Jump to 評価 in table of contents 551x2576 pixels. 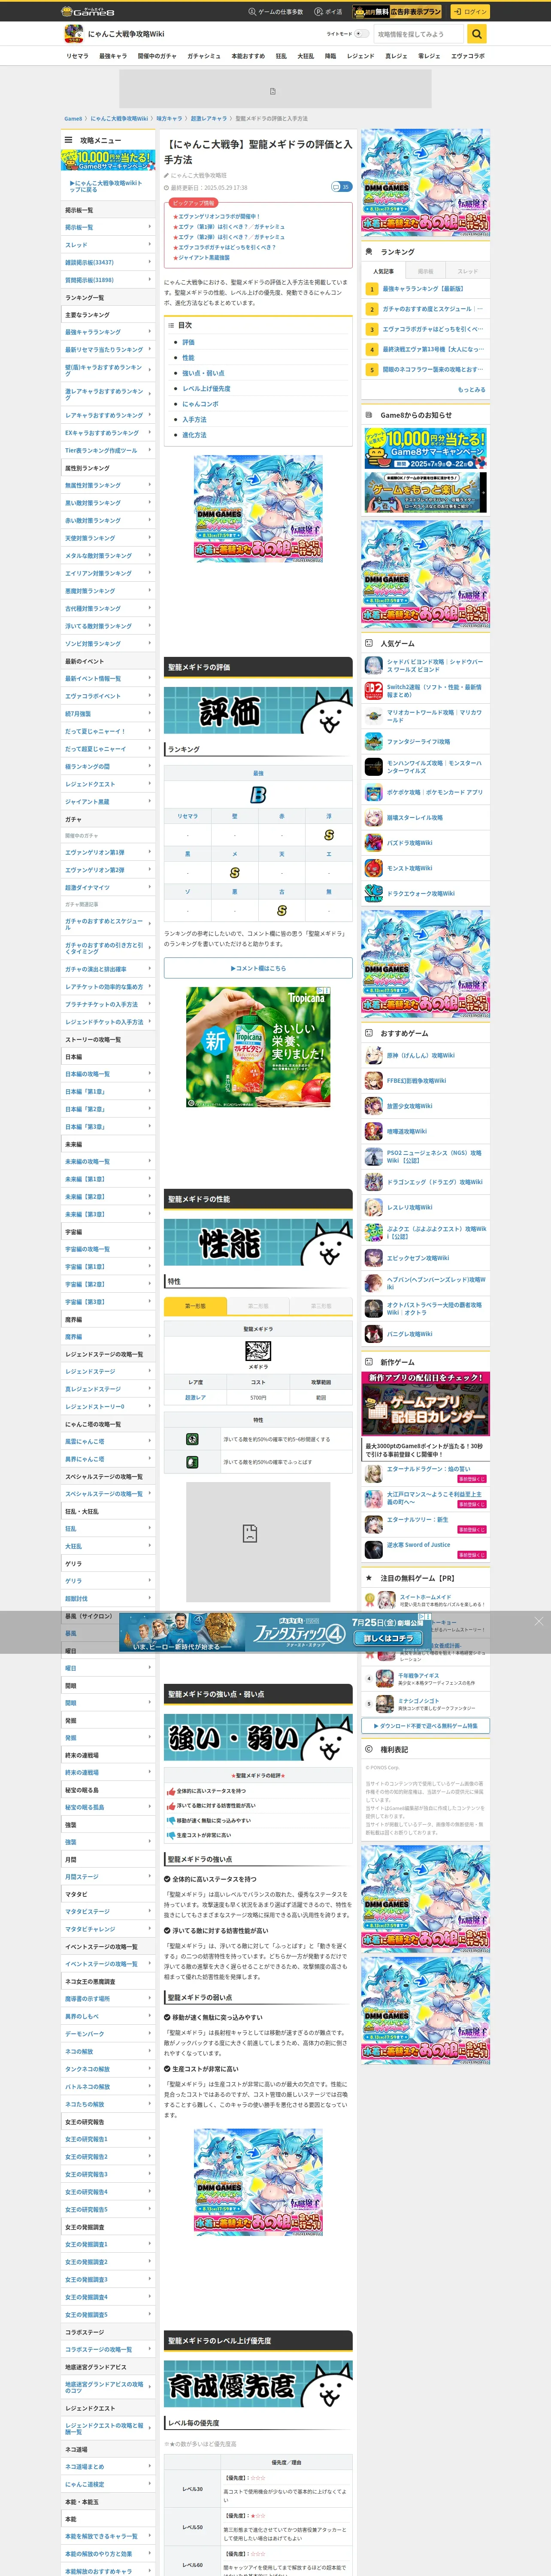click(188, 342)
